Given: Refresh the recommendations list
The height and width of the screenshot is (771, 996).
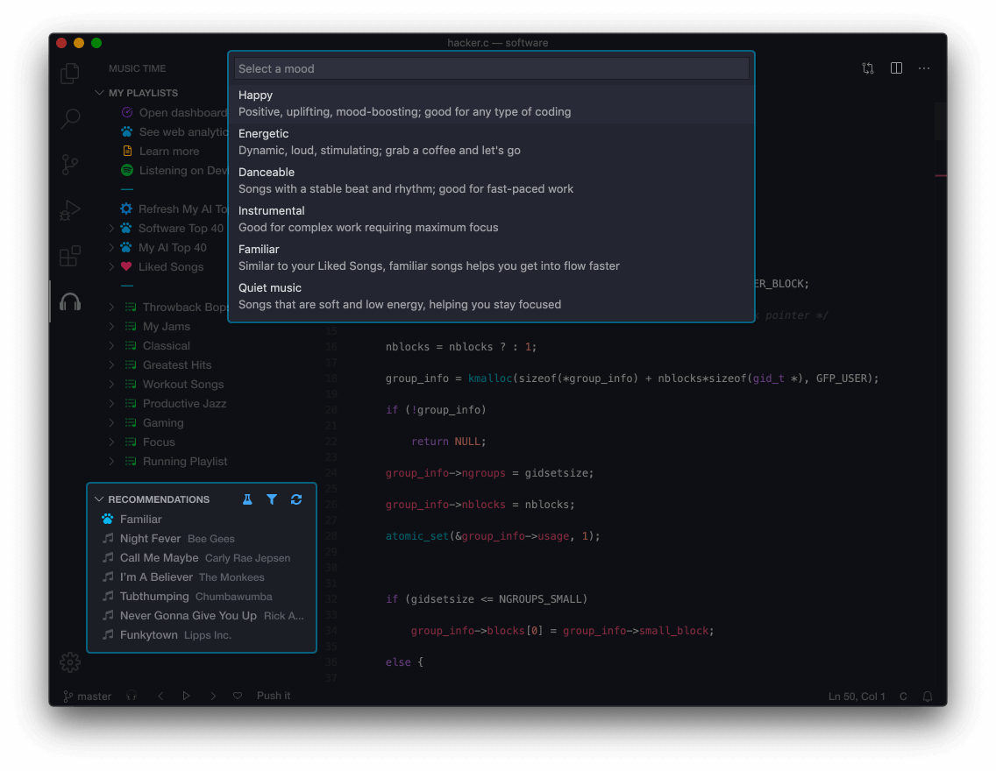Looking at the screenshot, I should (296, 499).
